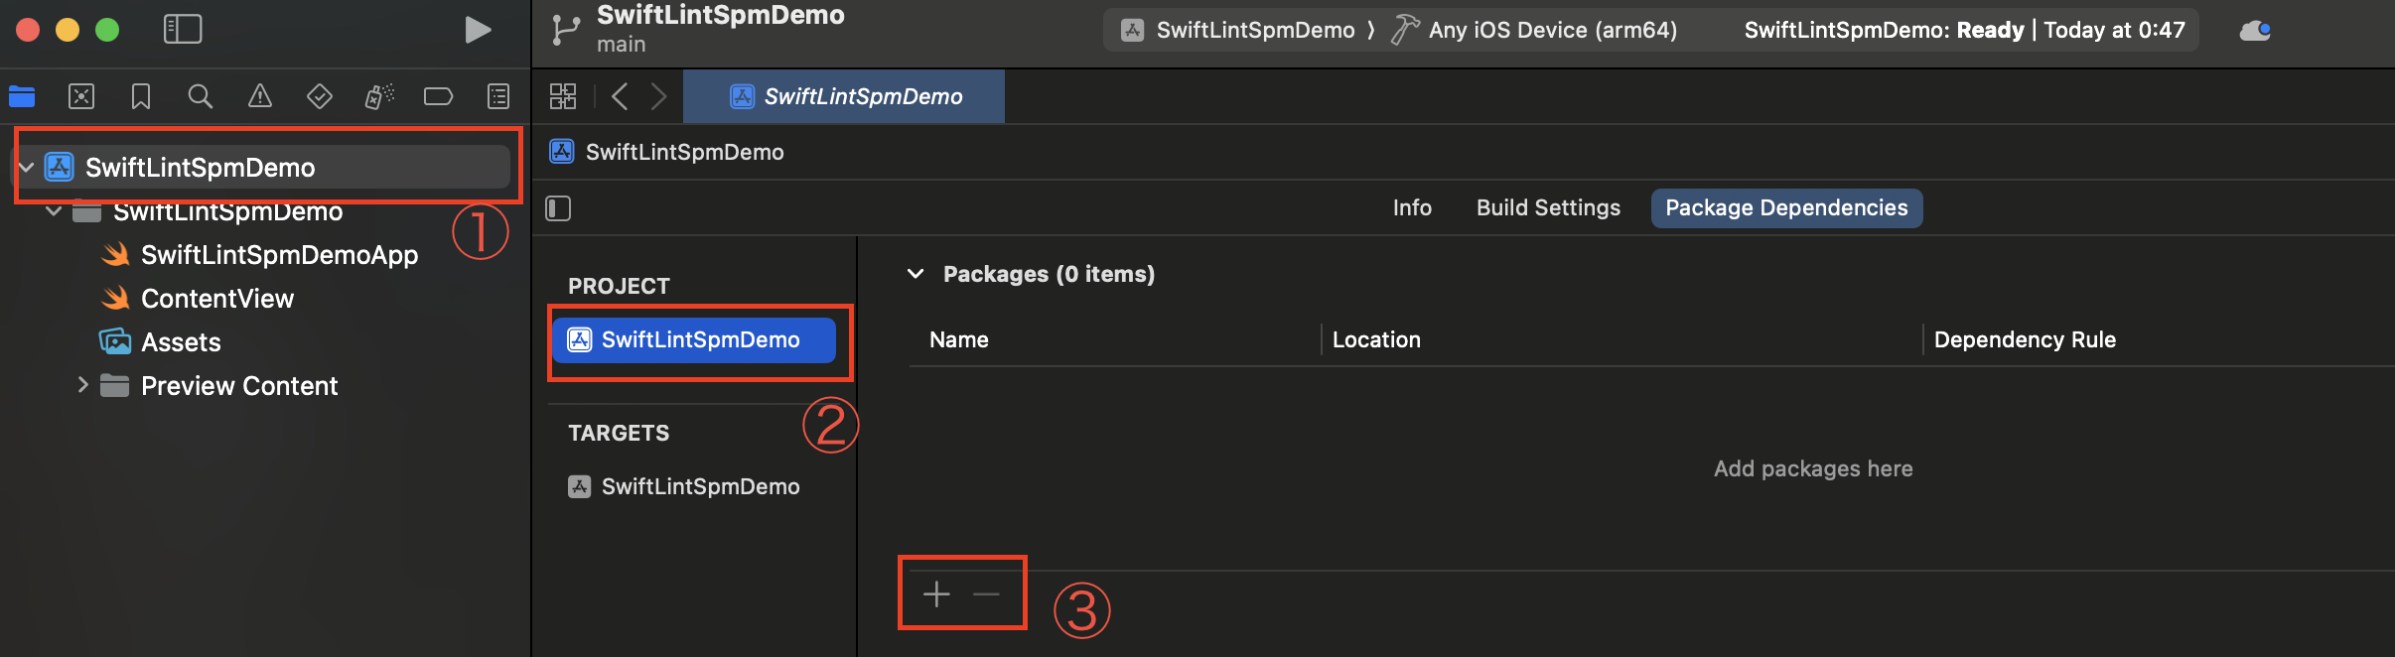This screenshot has width=2395, height=657.
Task: Select the root SwiftLintSpmDemo project row
Action: click(262, 167)
